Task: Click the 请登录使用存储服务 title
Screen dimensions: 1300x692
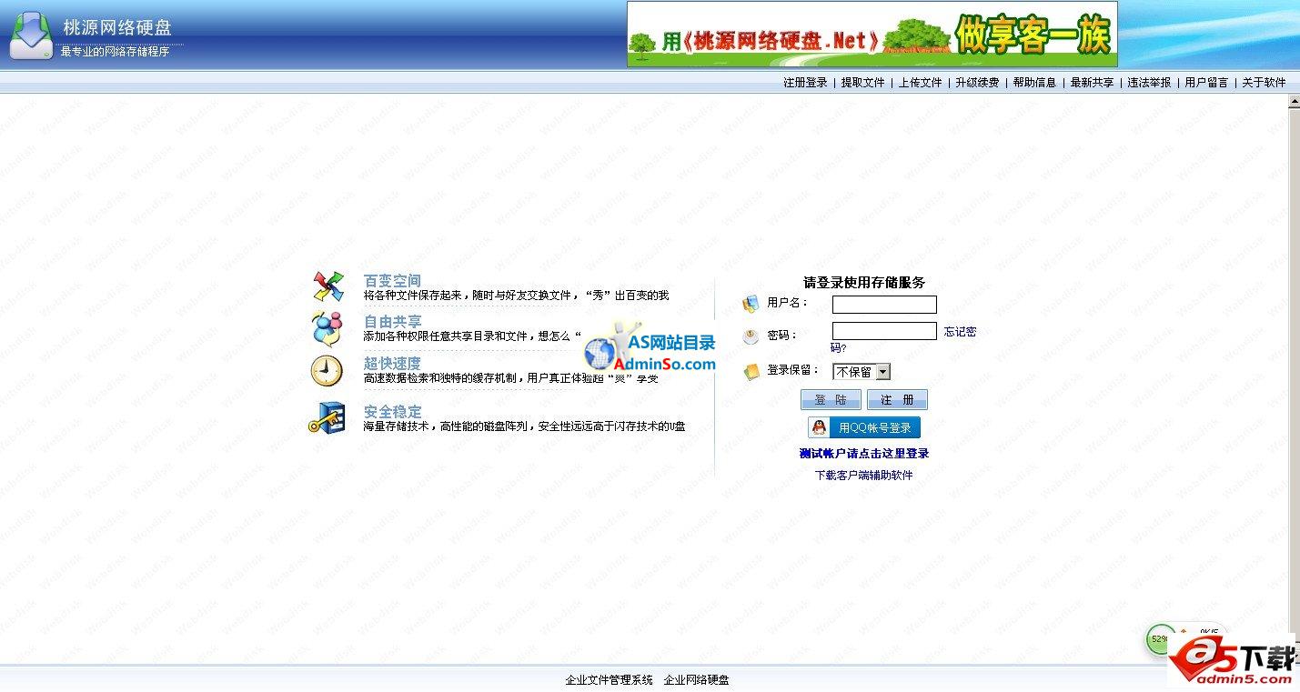Action: (864, 283)
